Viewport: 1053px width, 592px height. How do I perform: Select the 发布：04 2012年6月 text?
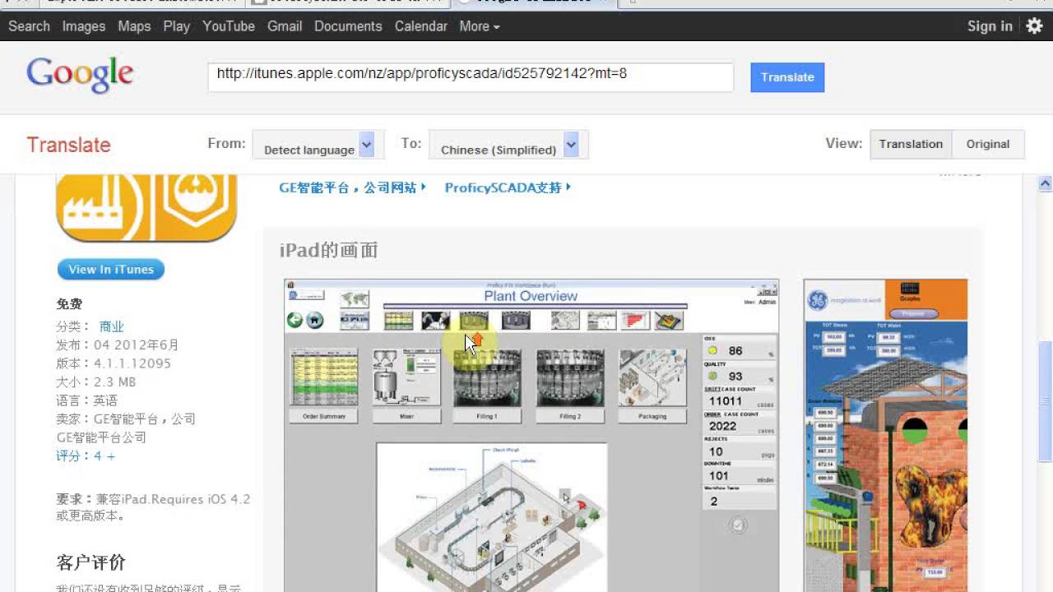118,345
